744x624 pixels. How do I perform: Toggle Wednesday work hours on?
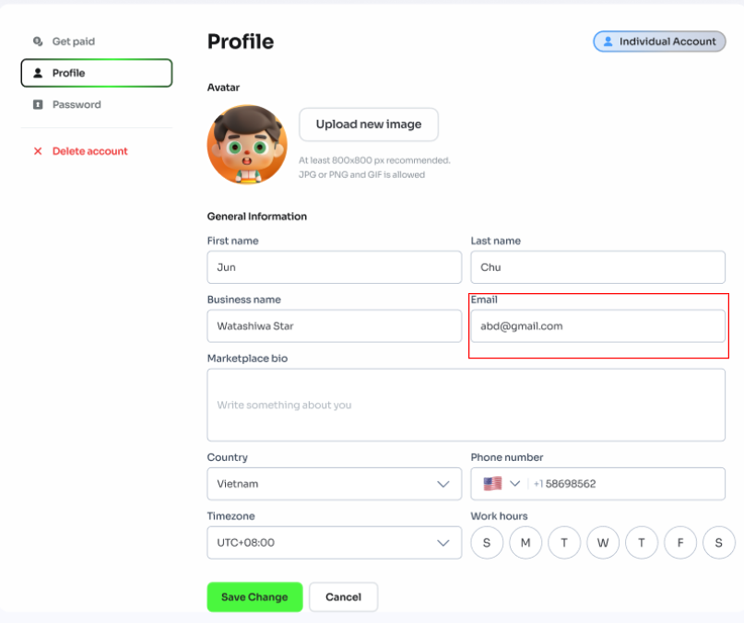(x=603, y=543)
